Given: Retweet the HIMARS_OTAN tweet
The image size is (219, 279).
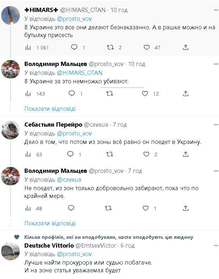Looking at the screenshot, I should pyautogui.click(x=110, y=47).
